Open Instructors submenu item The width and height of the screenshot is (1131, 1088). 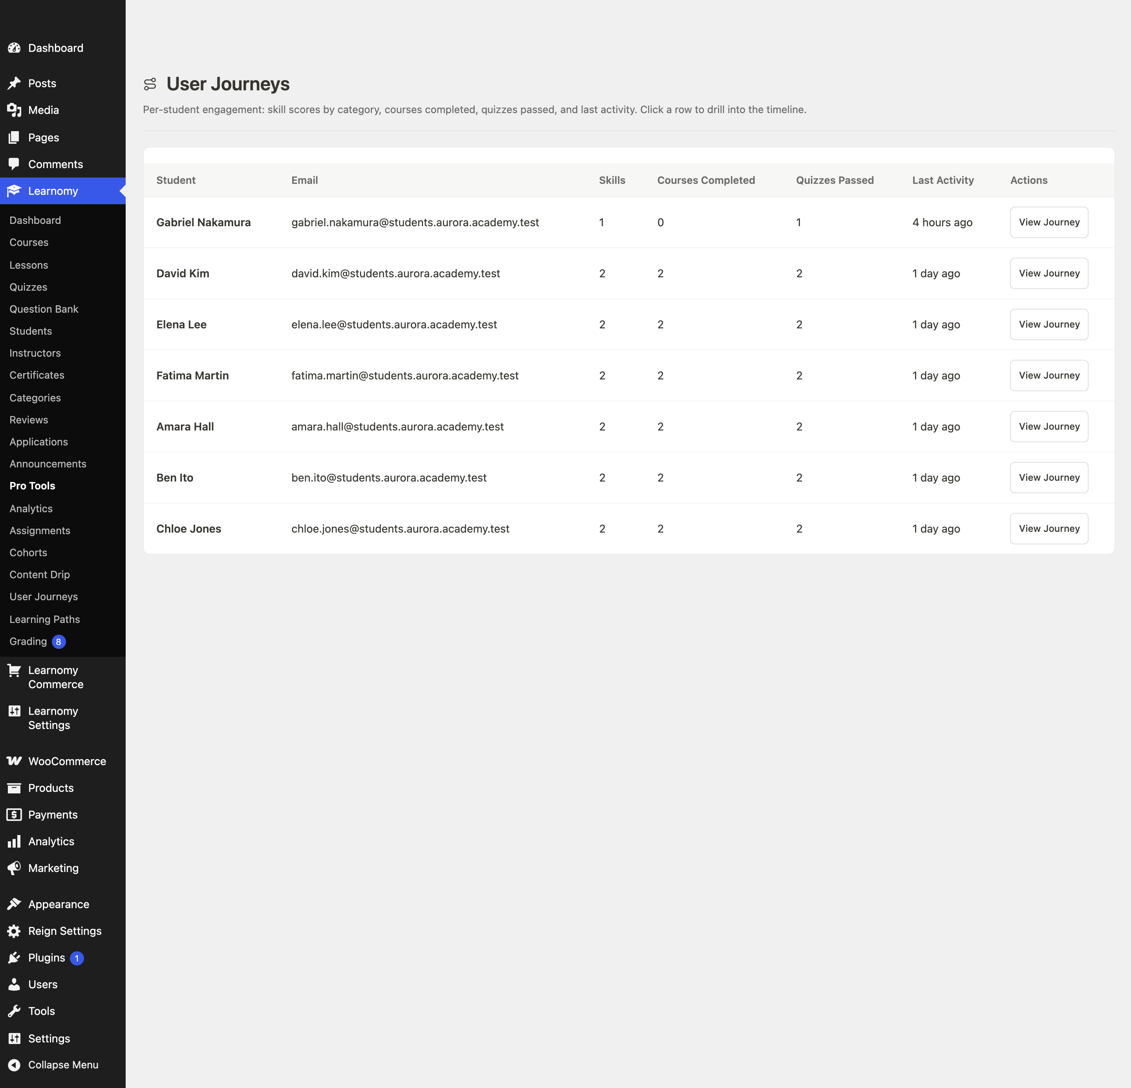(35, 353)
